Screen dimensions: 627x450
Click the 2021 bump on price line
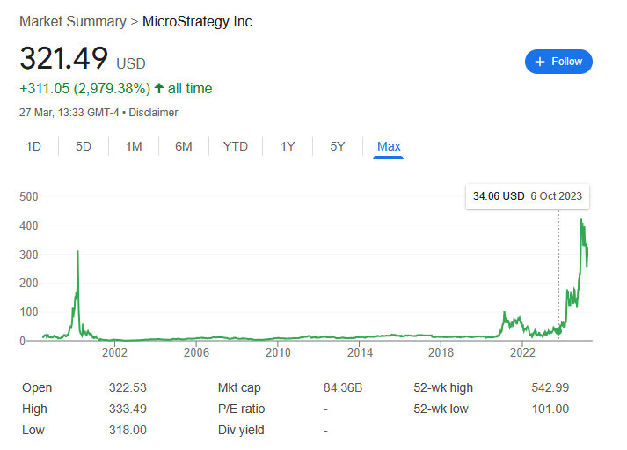point(504,314)
